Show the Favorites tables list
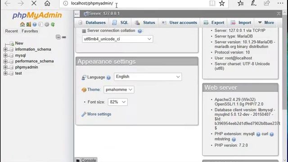The height and width of the screenshot is (162, 288). (30, 31)
